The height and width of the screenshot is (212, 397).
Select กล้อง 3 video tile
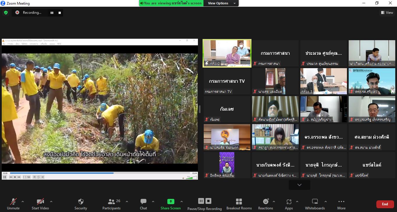[x=324, y=81]
